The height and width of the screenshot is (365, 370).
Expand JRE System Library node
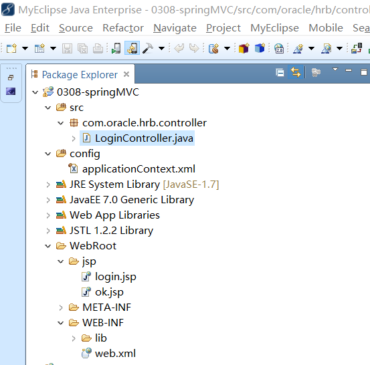(48, 185)
